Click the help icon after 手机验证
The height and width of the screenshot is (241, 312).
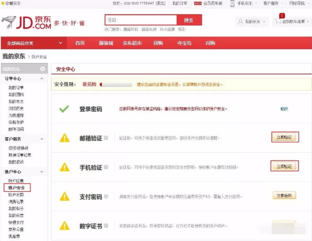coord(106,167)
